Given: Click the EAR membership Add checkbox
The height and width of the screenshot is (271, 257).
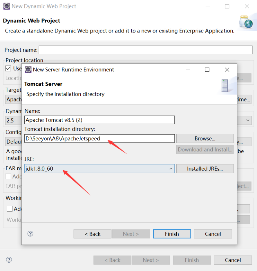Looking at the screenshot, I should click(x=9, y=176).
